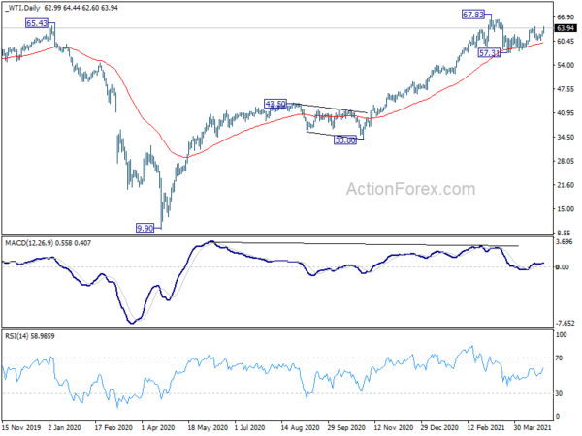This screenshot has width=582, height=436.
Task: Click the 15 Nov 2019 date marker
Action: click(x=22, y=427)
